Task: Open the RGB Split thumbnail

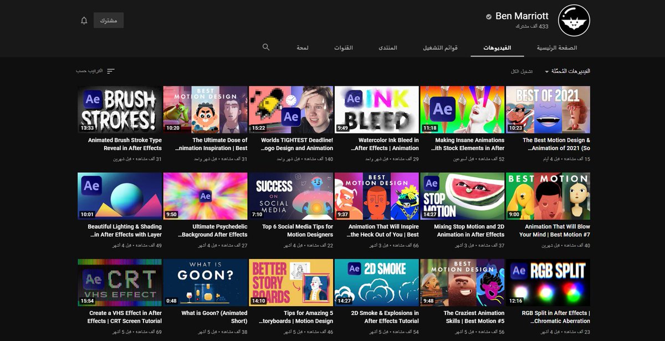Action: coord(548,282)
